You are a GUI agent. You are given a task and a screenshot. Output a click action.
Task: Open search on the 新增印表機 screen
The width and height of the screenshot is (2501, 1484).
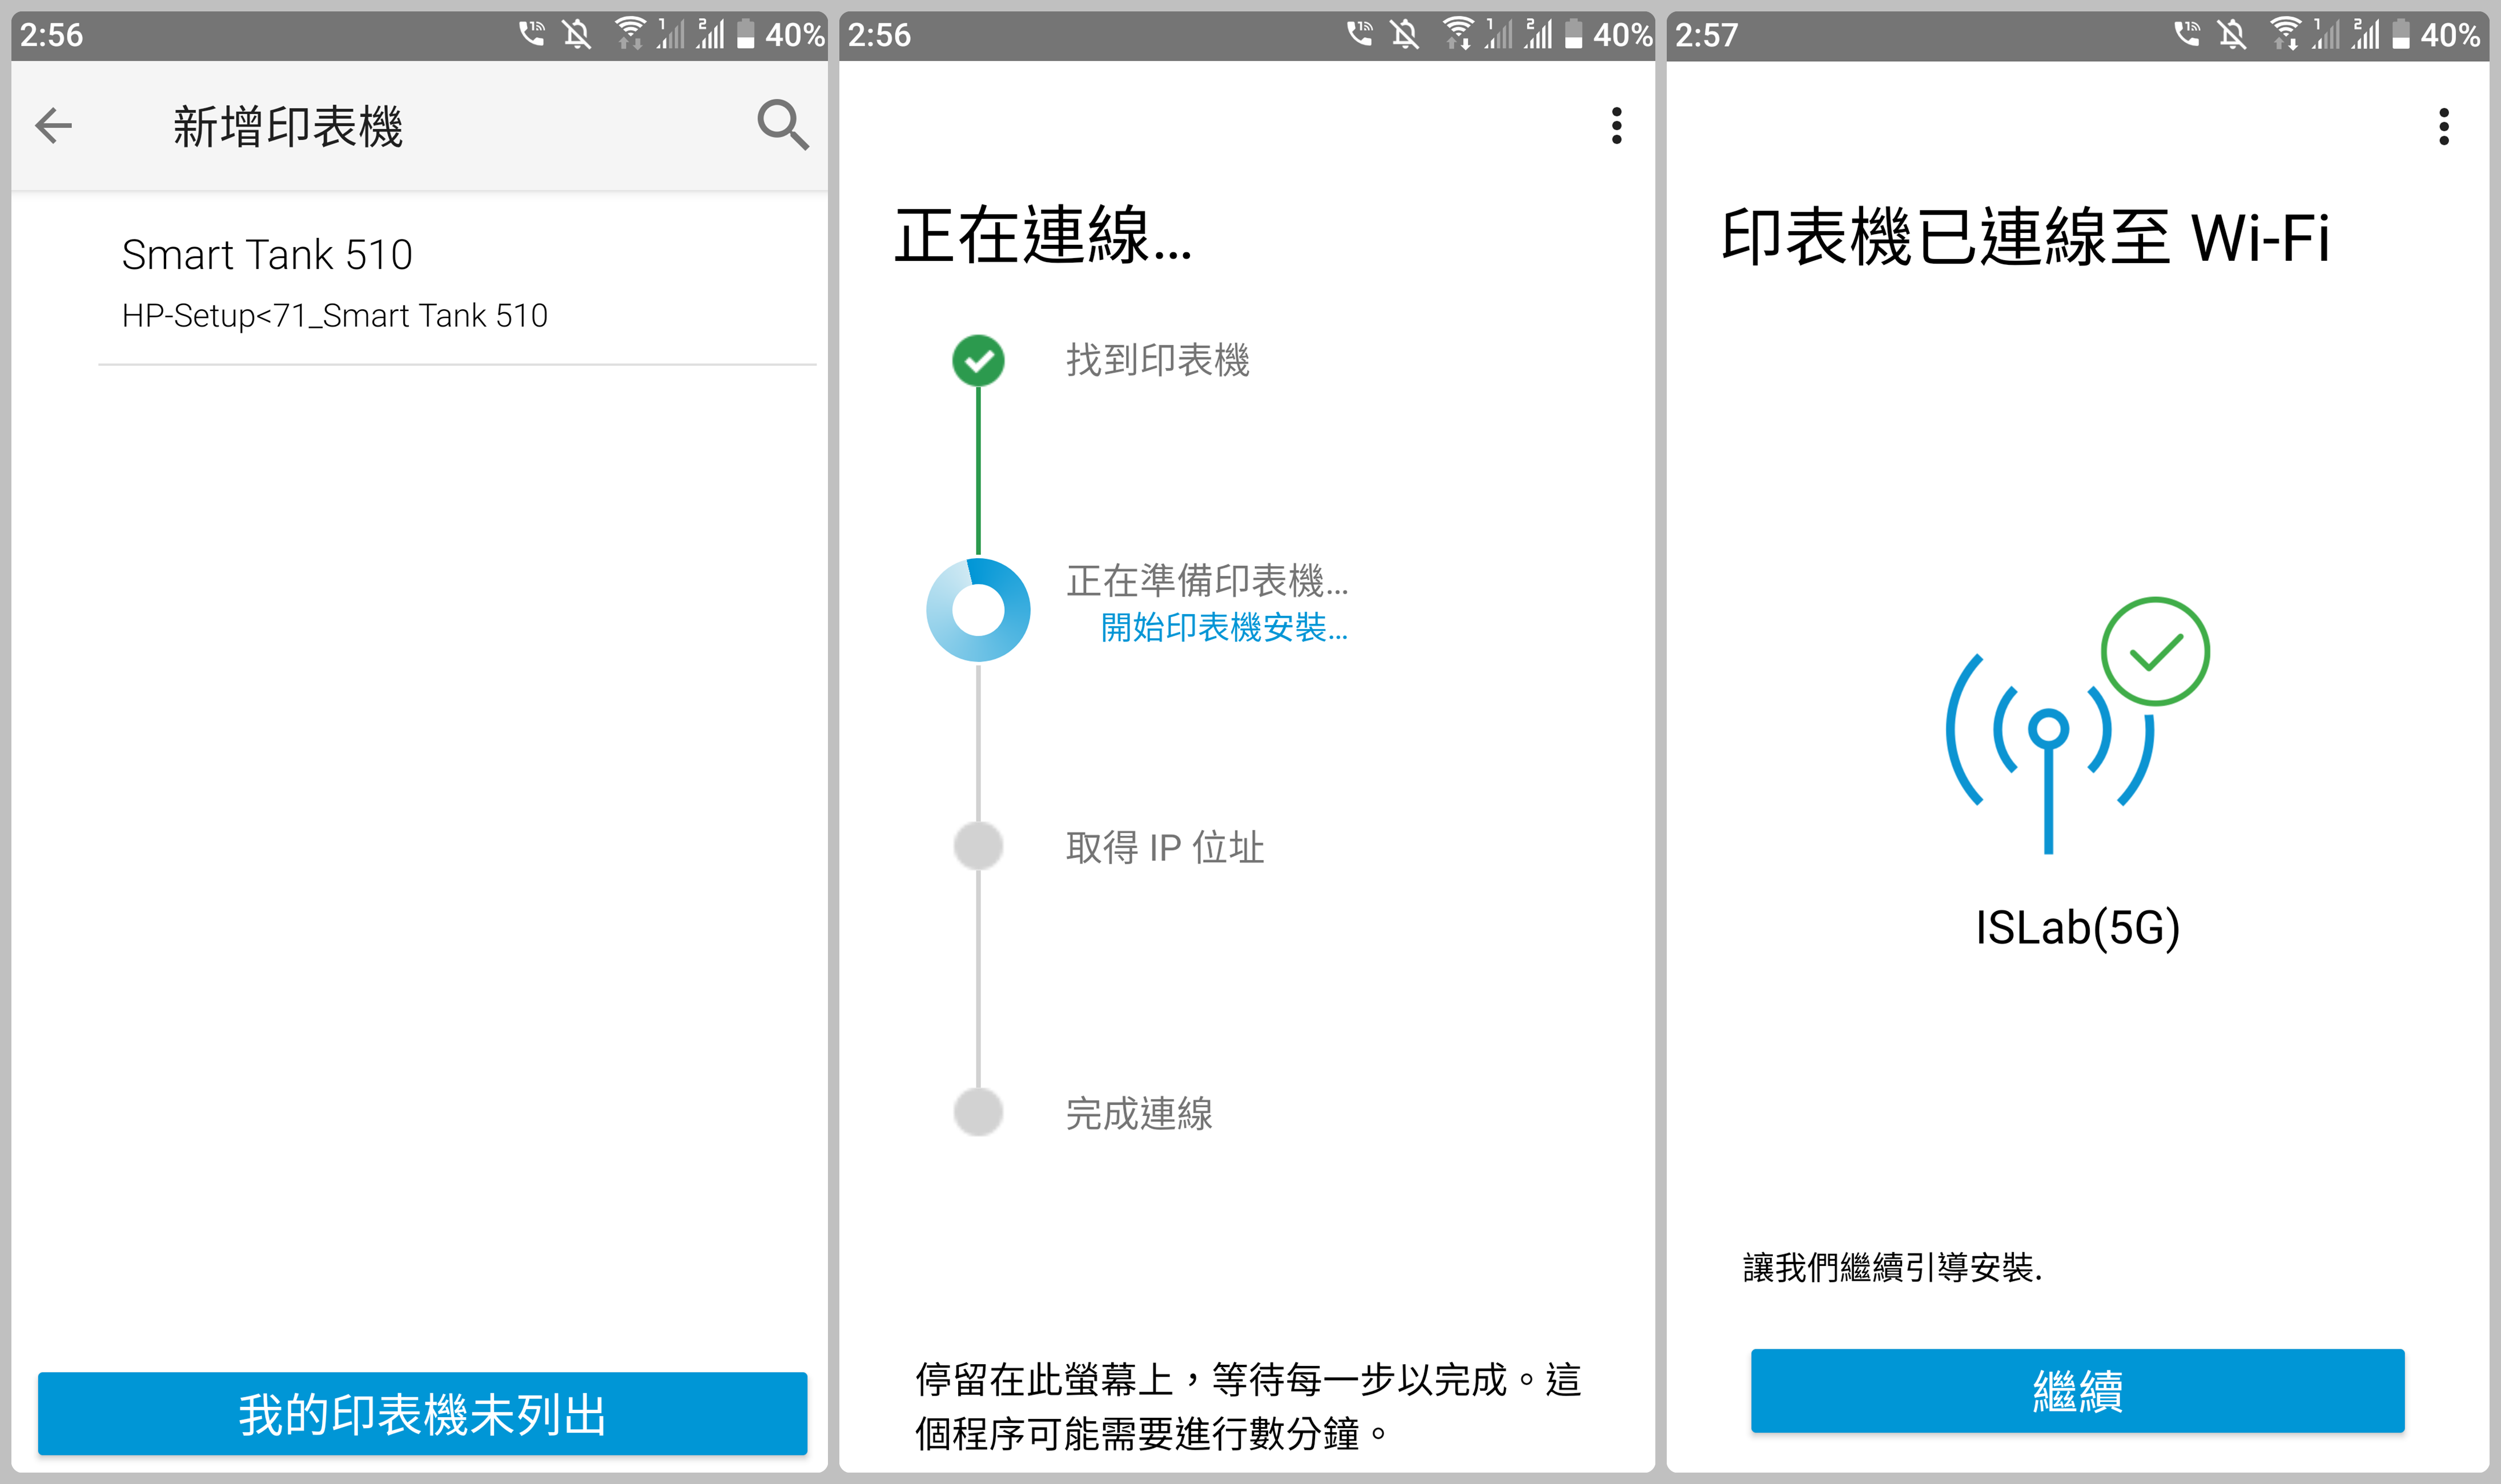point(782,125)
